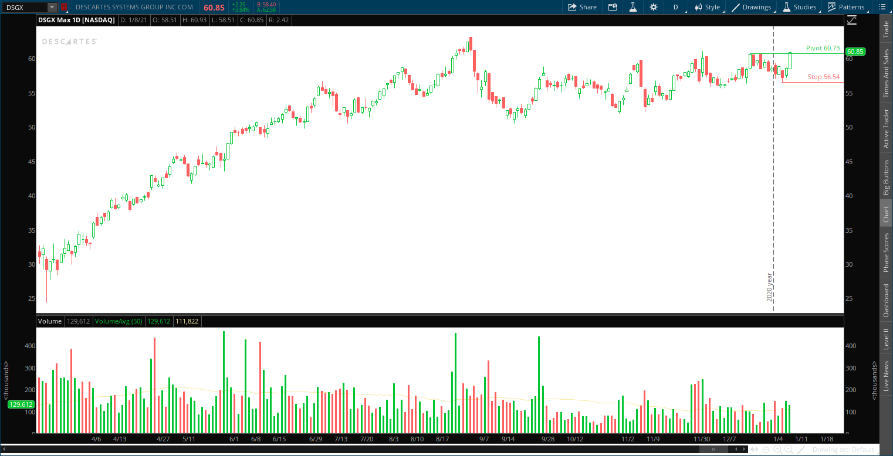
Task: Click the Drawings line icon
Action: (x=736, y=7)
